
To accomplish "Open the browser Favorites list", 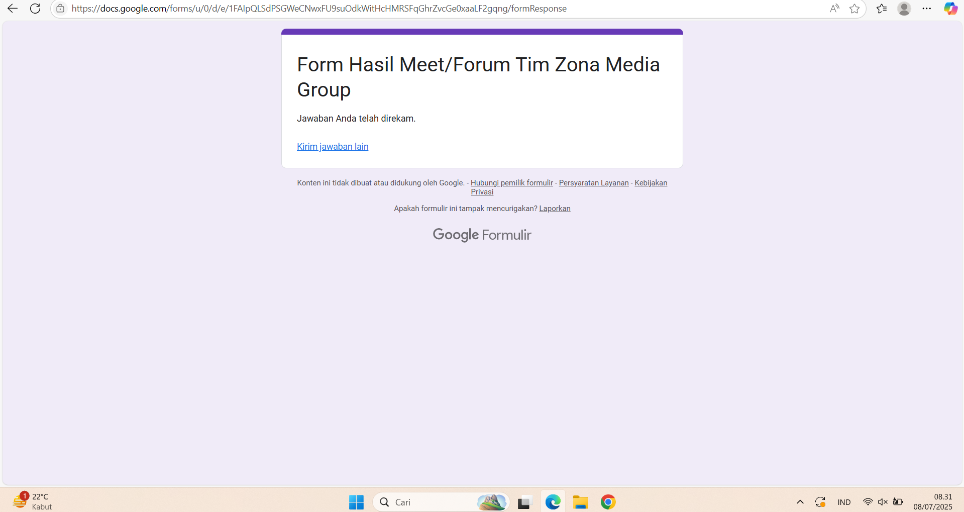I will coord(882,8).
